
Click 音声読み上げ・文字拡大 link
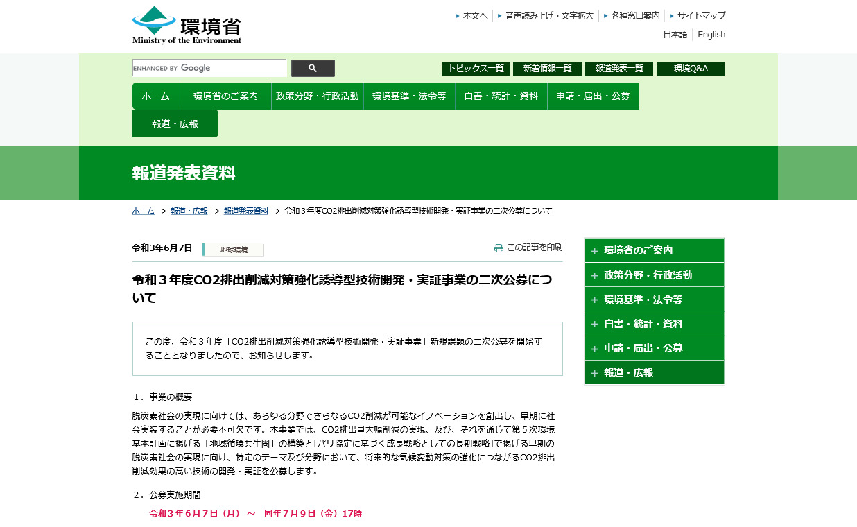pyautogui.click(x=548, y=15)
